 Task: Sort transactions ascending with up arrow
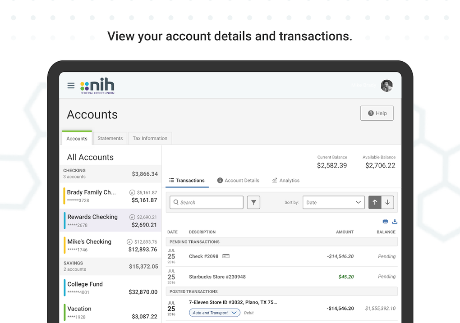click(x=375, y=202)
